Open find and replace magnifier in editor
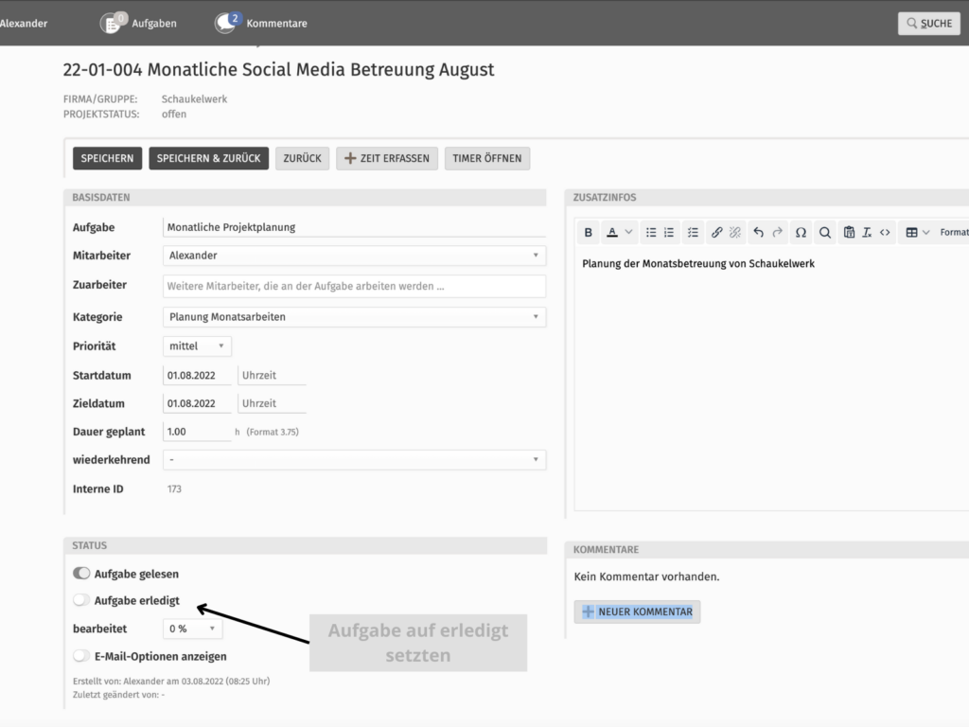 (x=824, y=232)
